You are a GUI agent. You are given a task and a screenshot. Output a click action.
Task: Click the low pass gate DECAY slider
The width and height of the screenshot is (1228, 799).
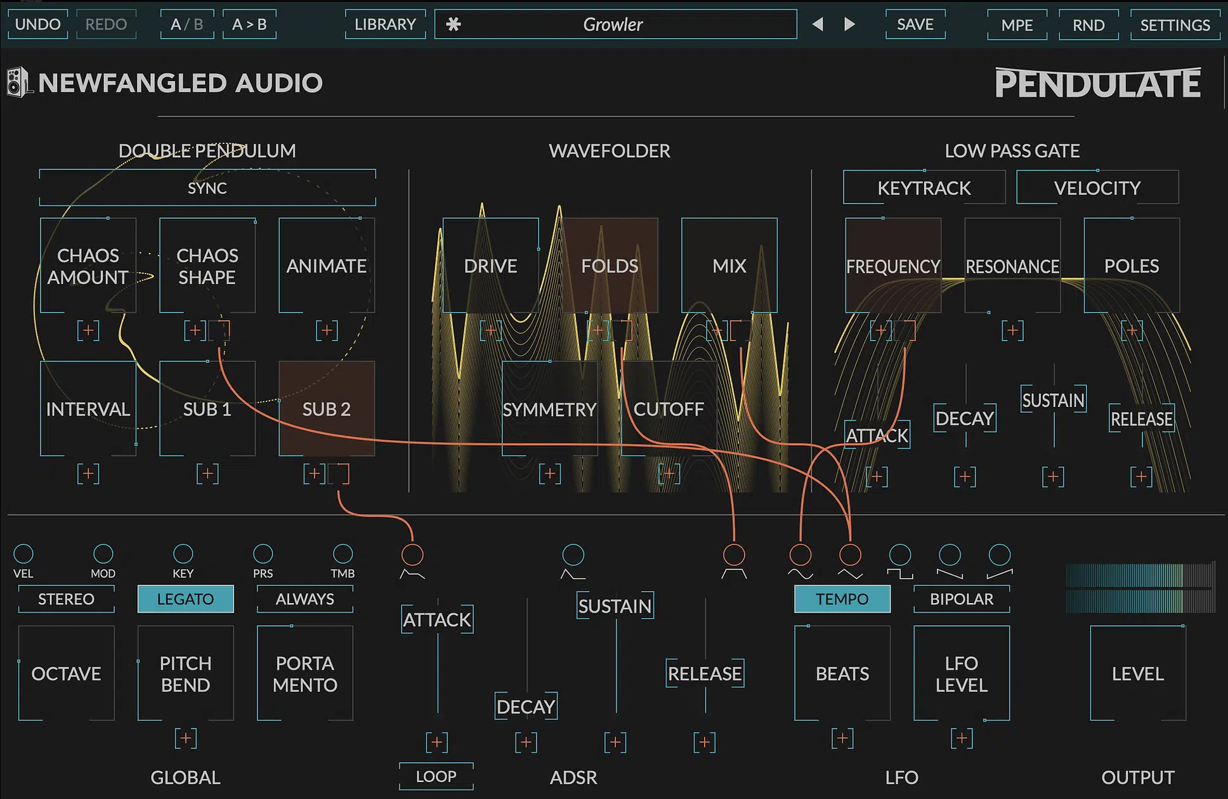click(965, 419)
